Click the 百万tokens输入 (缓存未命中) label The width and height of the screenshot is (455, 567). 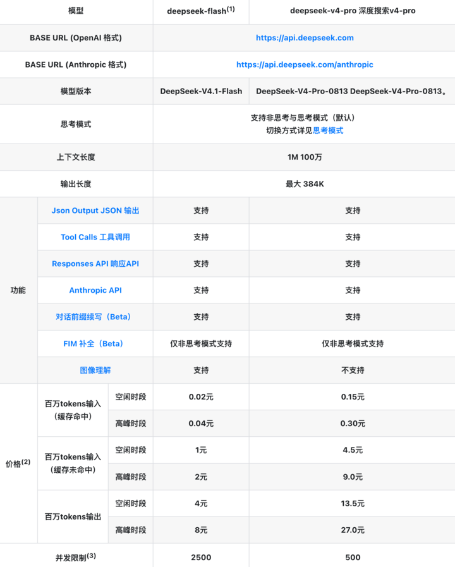click(73, 463)
